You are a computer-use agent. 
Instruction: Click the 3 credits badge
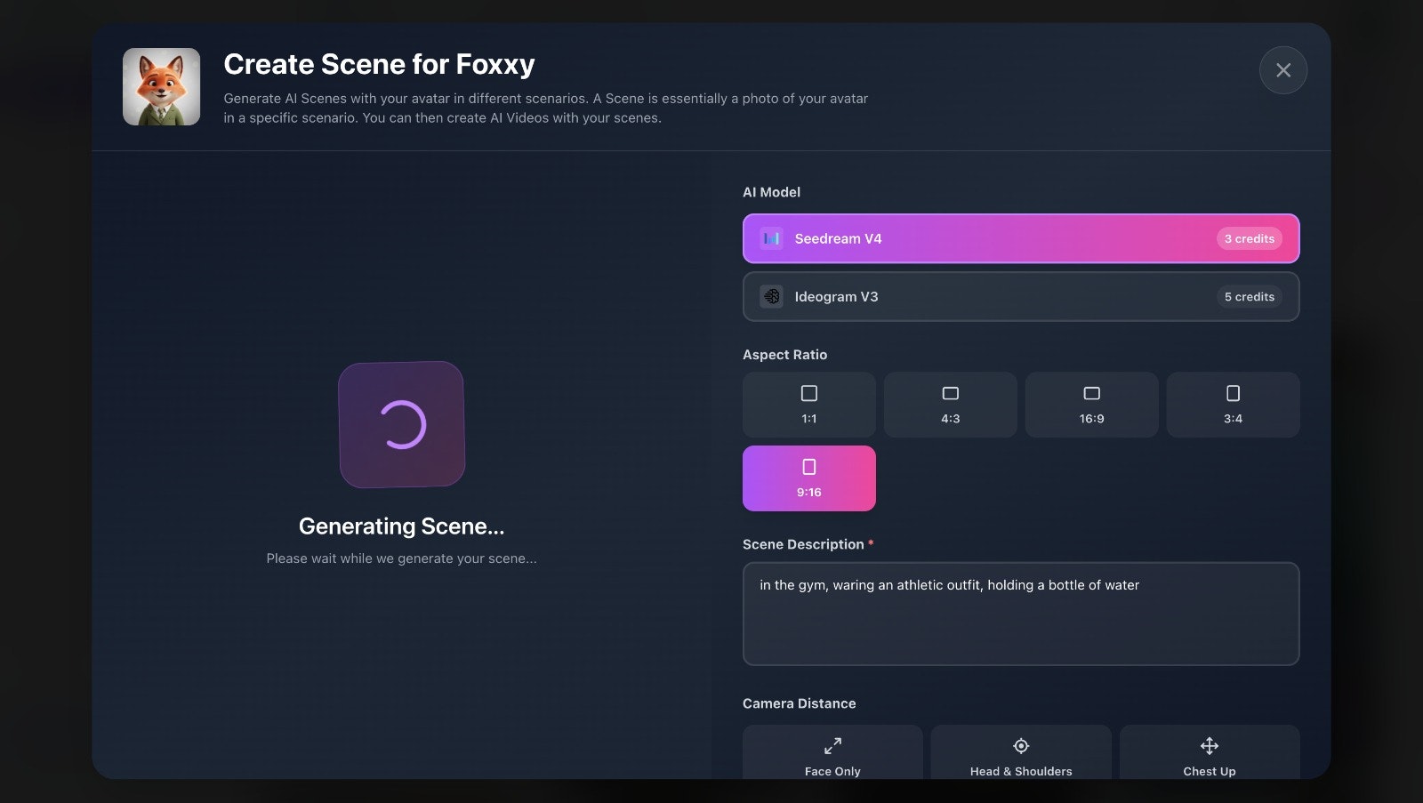tap(1249, 238)
